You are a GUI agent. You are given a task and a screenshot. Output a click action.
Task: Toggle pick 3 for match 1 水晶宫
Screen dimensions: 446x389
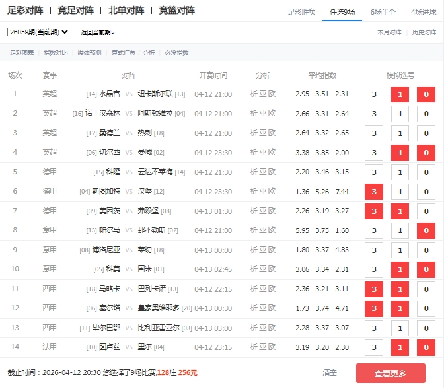(x=374, y=94)
